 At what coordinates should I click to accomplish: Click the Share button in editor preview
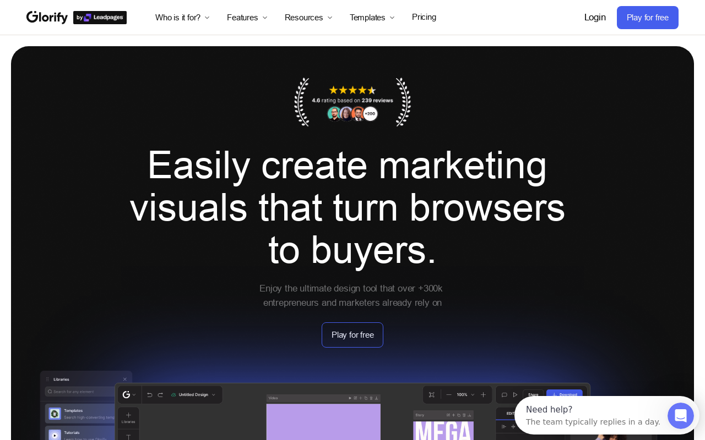(533, 394)
